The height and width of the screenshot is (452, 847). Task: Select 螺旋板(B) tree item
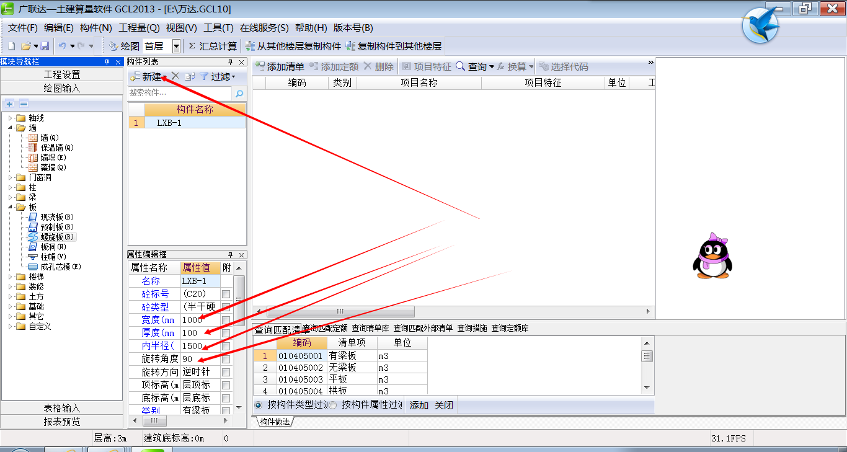(51, 237)
